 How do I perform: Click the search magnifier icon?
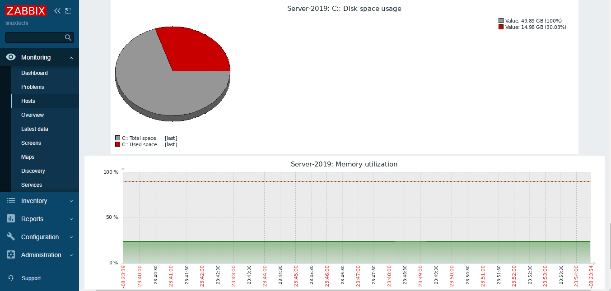(68, 37)
